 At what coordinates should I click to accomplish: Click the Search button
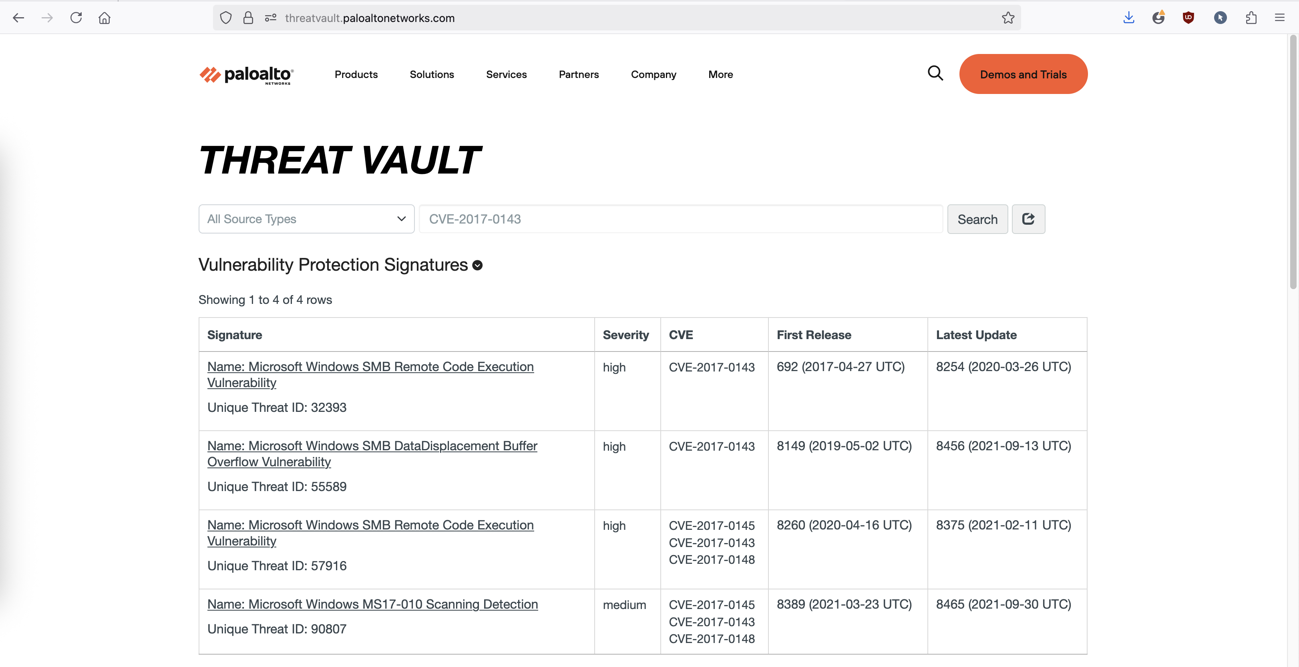click(x=977, y=219)
